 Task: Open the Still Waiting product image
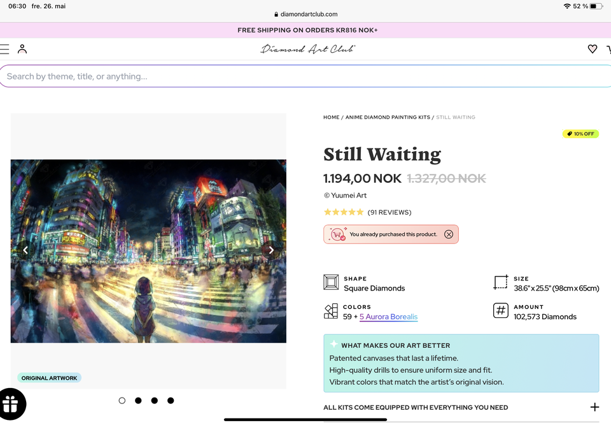coord(148,251)
